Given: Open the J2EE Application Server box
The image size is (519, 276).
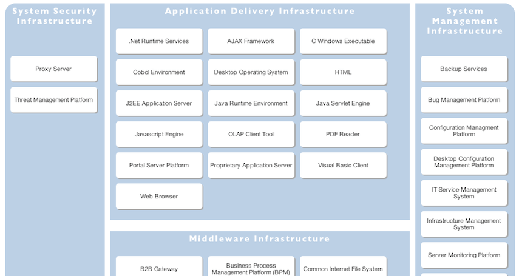Looking at the screenshot, I should (x=159, y=103).
